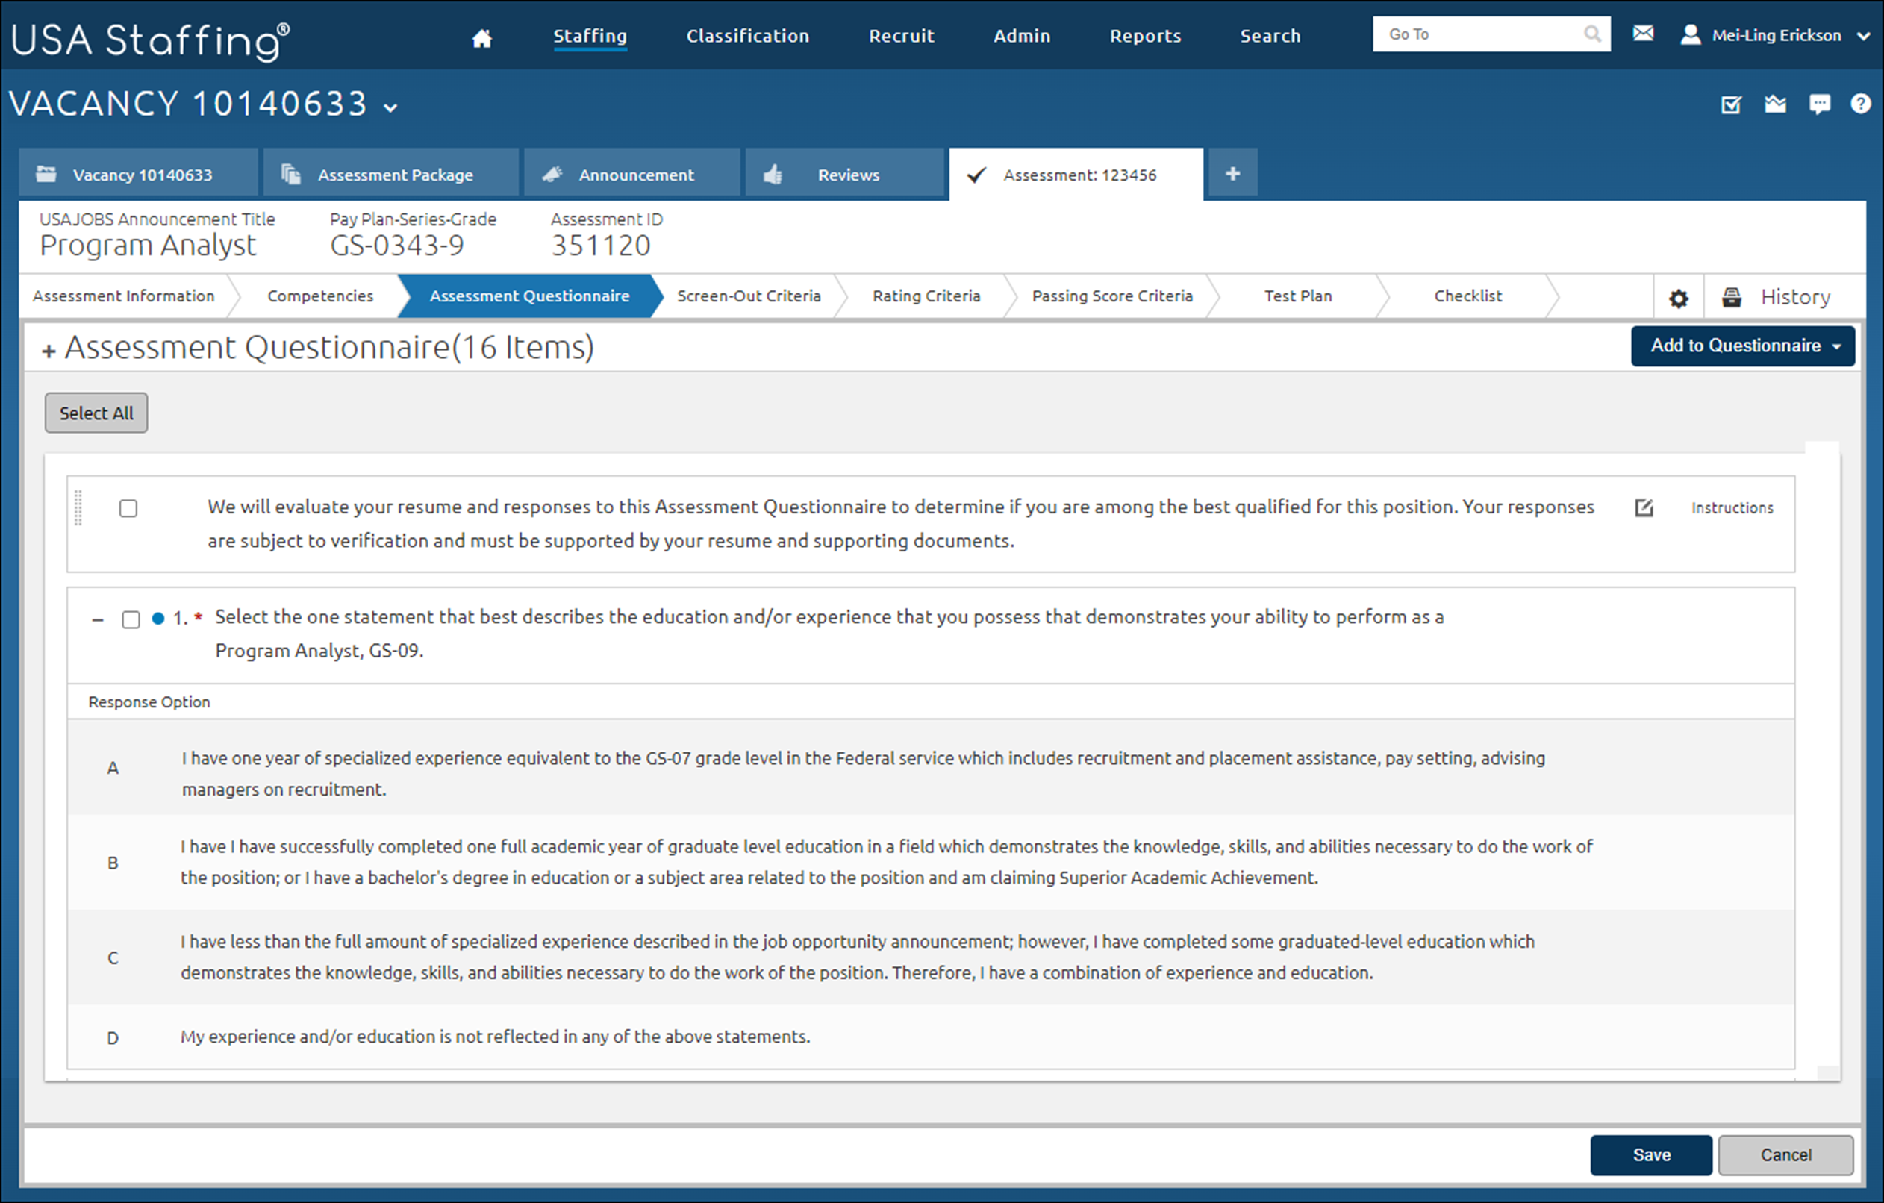Switch to the Vacancy 10140633 tab
The height and width of the screenshot is (1203, 1884).
point(137,174)
